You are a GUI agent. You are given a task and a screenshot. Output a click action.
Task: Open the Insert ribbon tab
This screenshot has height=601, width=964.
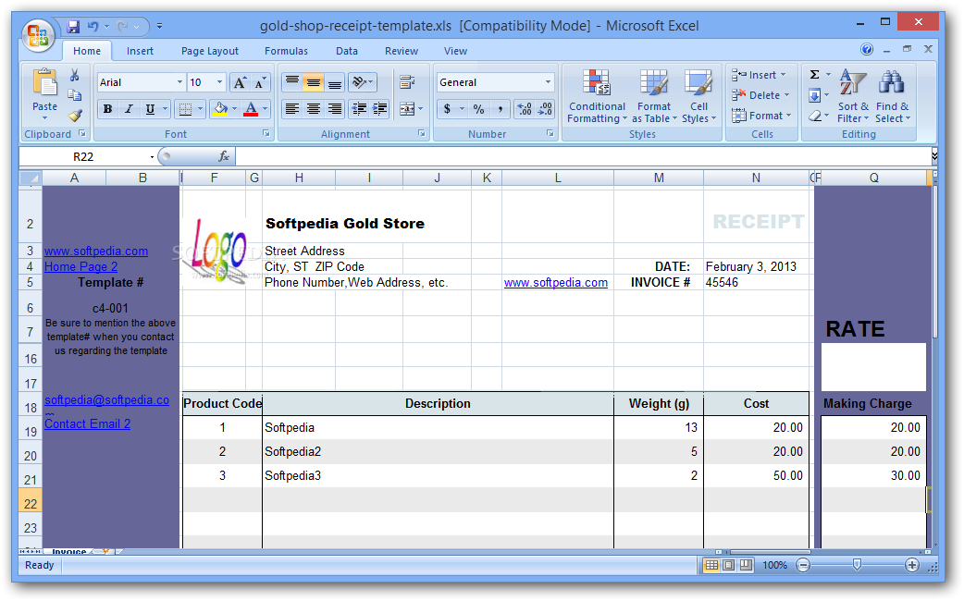tap(141, 51)
